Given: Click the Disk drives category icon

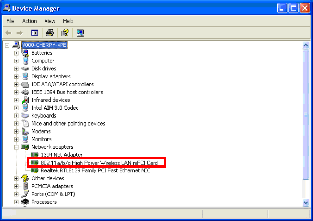Looking at the screenshot, I should tap(25, 69).
